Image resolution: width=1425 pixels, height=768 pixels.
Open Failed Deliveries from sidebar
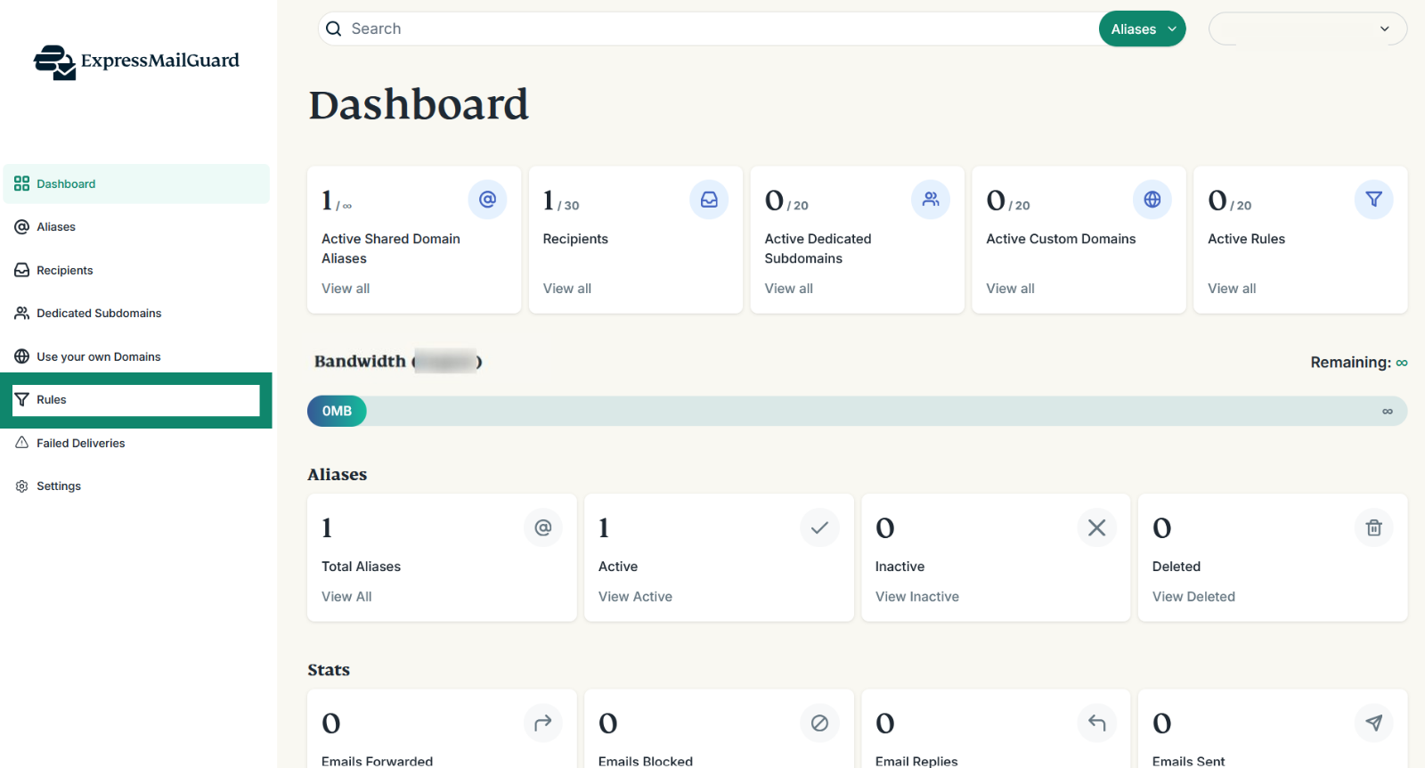point(136,443)
